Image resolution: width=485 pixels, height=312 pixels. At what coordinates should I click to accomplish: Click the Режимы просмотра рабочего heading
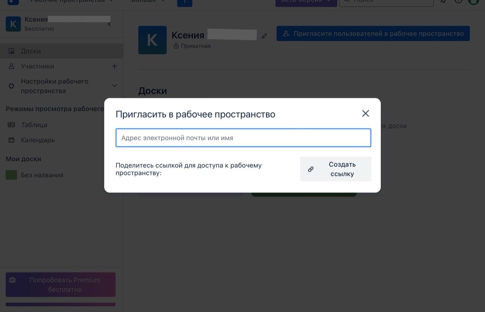[x=55, y=109]
